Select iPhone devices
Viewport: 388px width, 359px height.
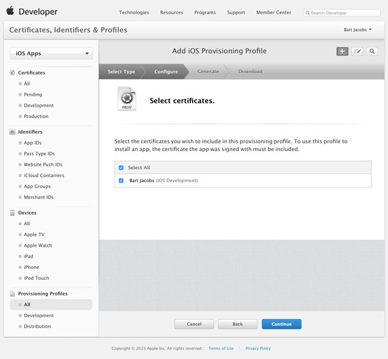tap(31, 267)
